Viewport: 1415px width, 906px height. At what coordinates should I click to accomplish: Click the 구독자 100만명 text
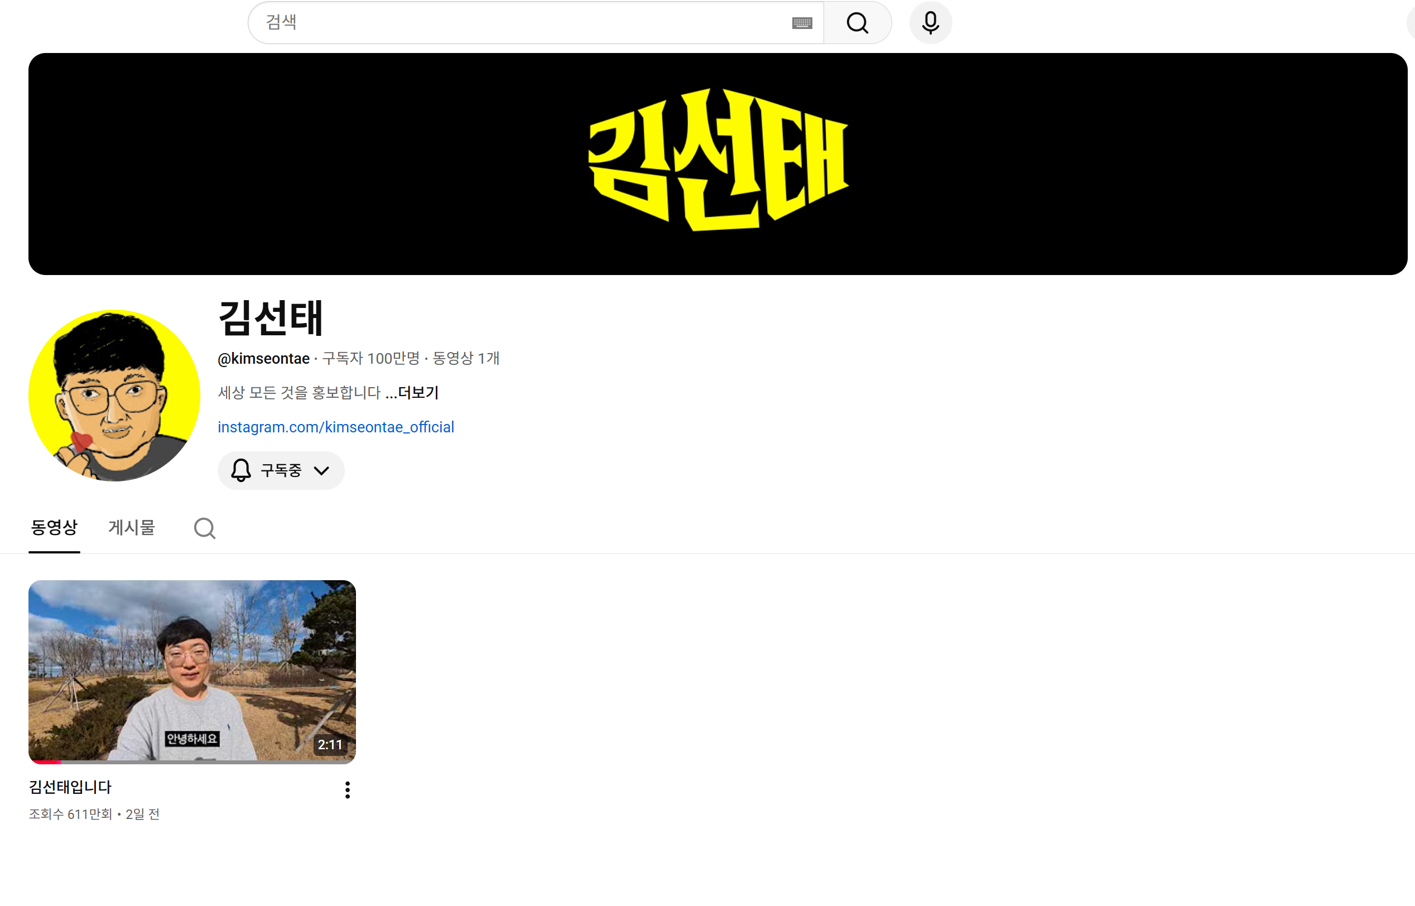(370, 358)
